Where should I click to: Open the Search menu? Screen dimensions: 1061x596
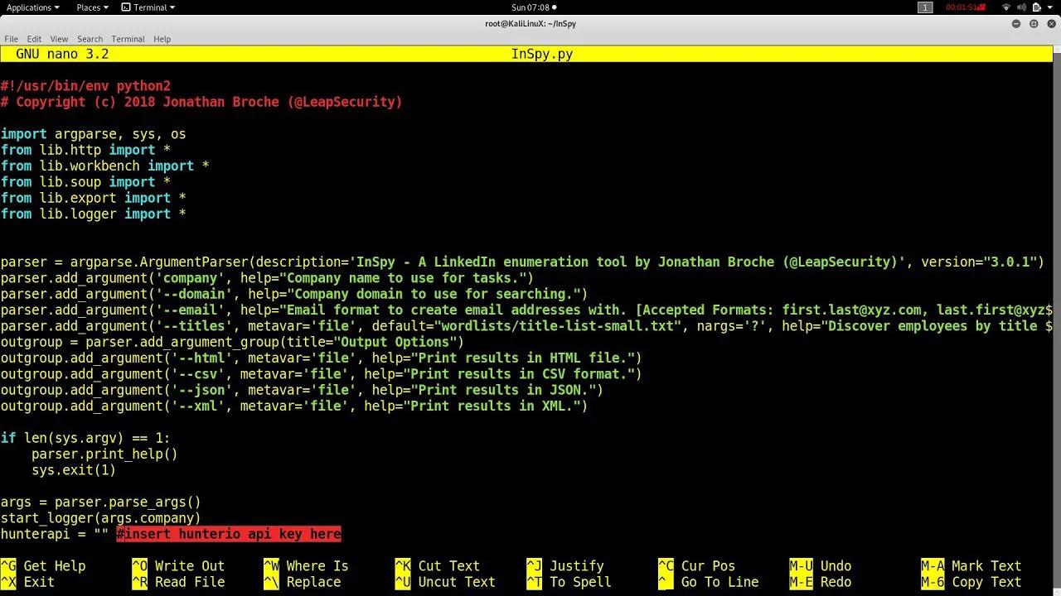(x=90, y=39)
